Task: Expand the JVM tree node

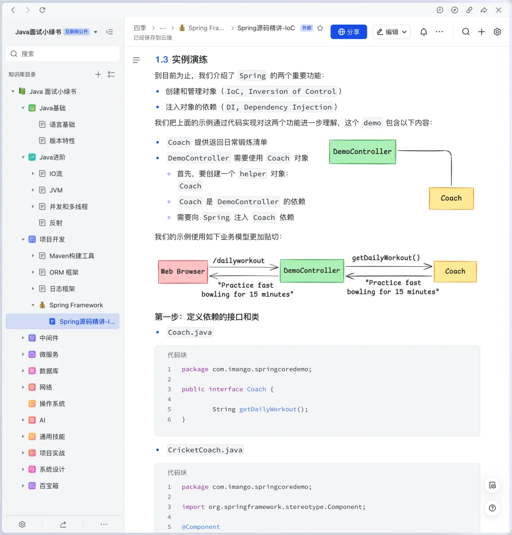Action: (x=33, y=190)
